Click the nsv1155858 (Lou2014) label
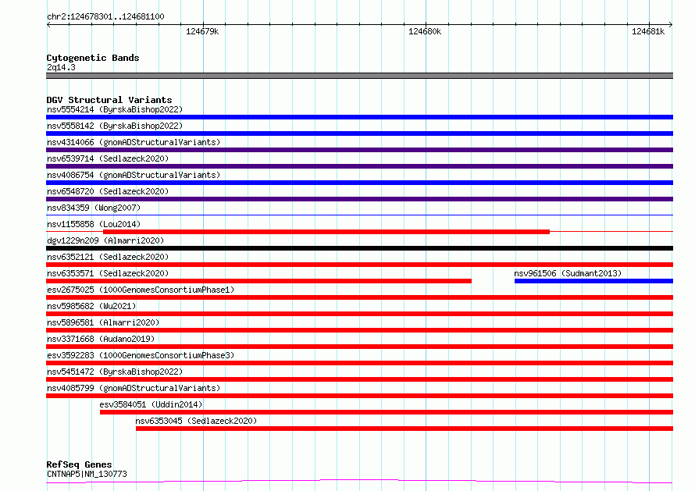The width and height of the screenshot is (695, 491). [94, 224]
